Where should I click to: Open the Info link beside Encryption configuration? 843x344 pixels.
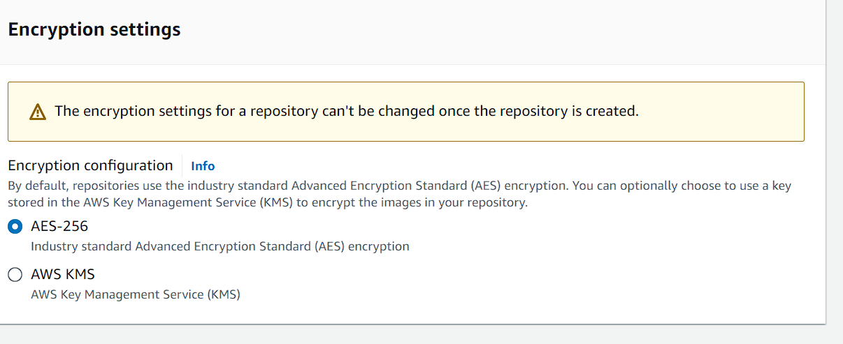click(203, 166)
